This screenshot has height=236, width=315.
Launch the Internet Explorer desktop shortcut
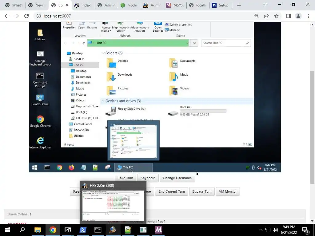click(x=40, y=143)
